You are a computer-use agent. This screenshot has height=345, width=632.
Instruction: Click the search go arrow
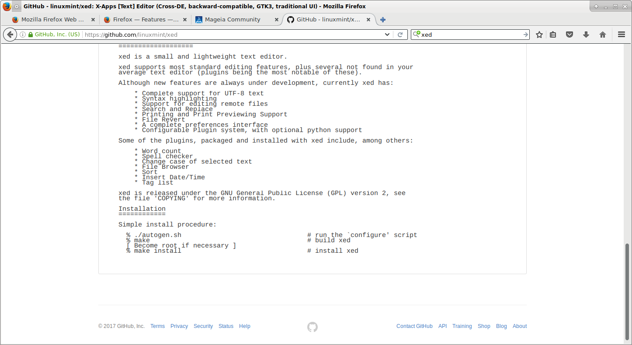click(x=526, y=35)
